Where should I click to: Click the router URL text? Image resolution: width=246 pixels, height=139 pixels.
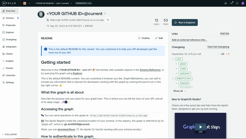pyautogui.click(x=77, y=20)
